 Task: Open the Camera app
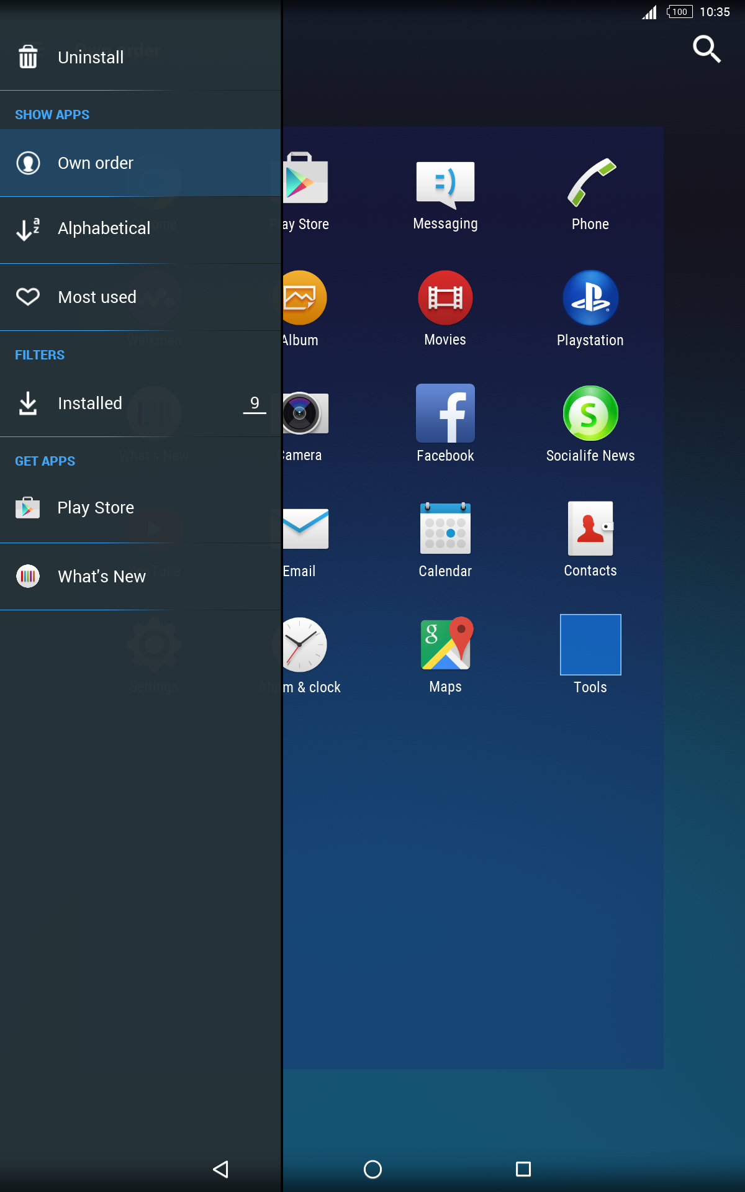305,413
